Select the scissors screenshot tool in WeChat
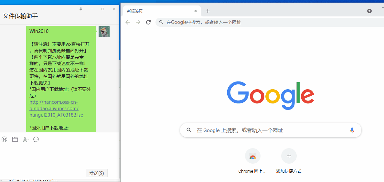 (26, 139)
